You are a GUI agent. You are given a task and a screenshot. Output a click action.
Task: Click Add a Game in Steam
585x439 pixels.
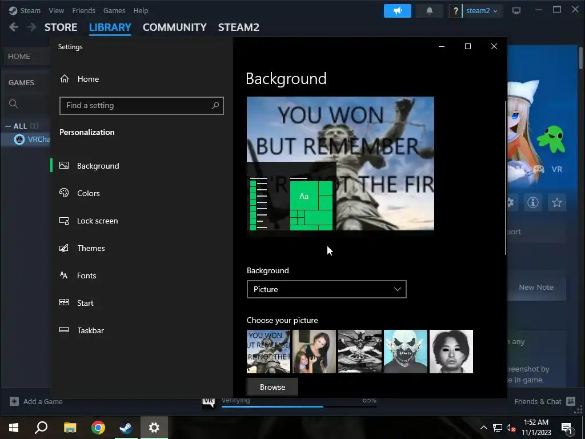tap(36, 402)
